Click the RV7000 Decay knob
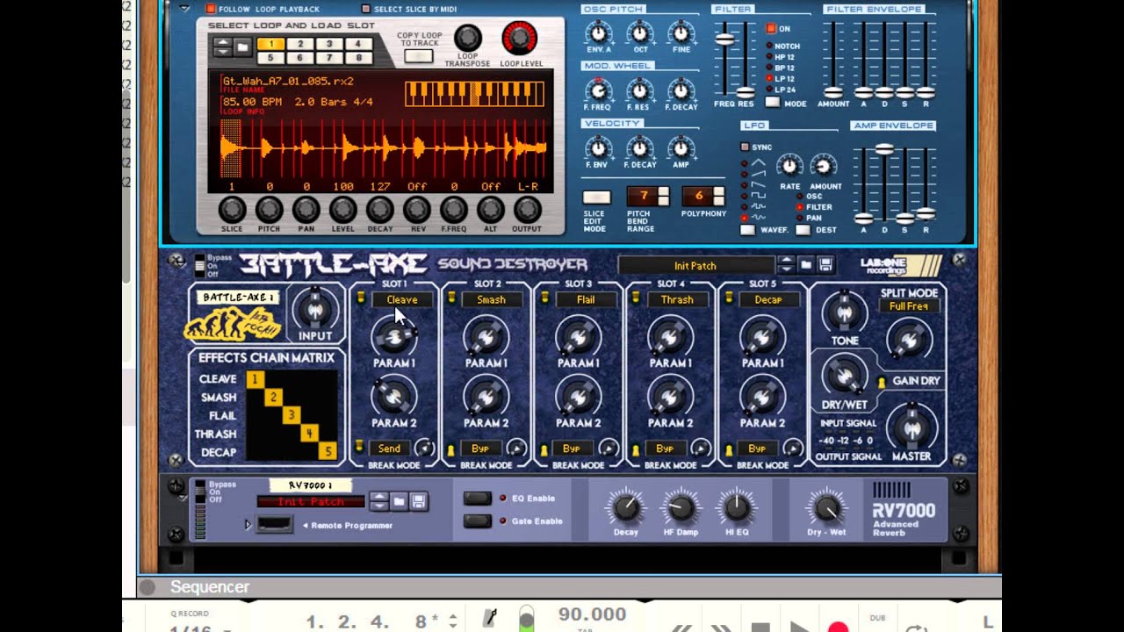The height and width of the screenshot is (632, 1124). pos(625,507)
